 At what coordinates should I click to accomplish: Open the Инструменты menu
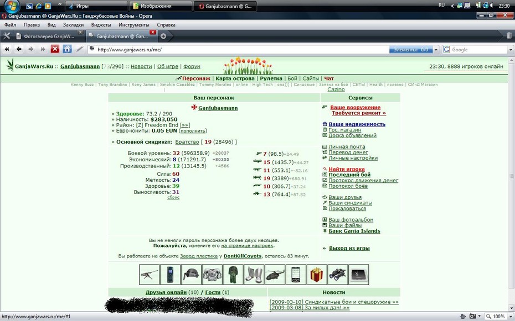133,25
